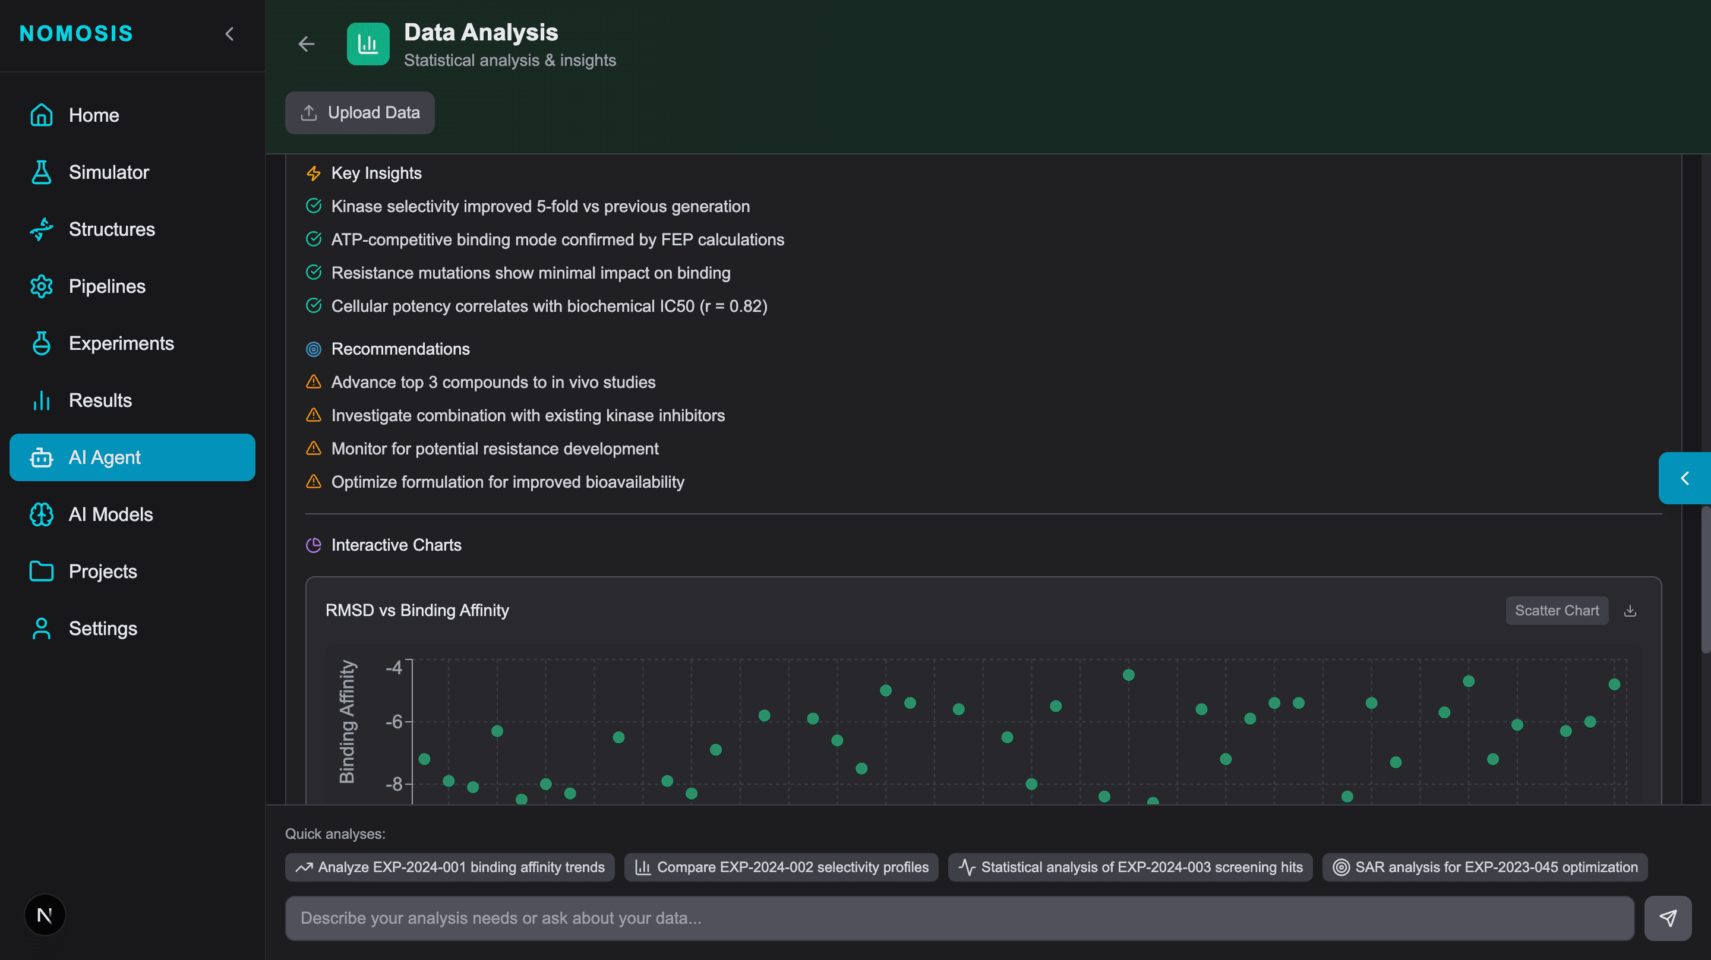
Task: Click the Projects folder icon
Action: [41, 571]
